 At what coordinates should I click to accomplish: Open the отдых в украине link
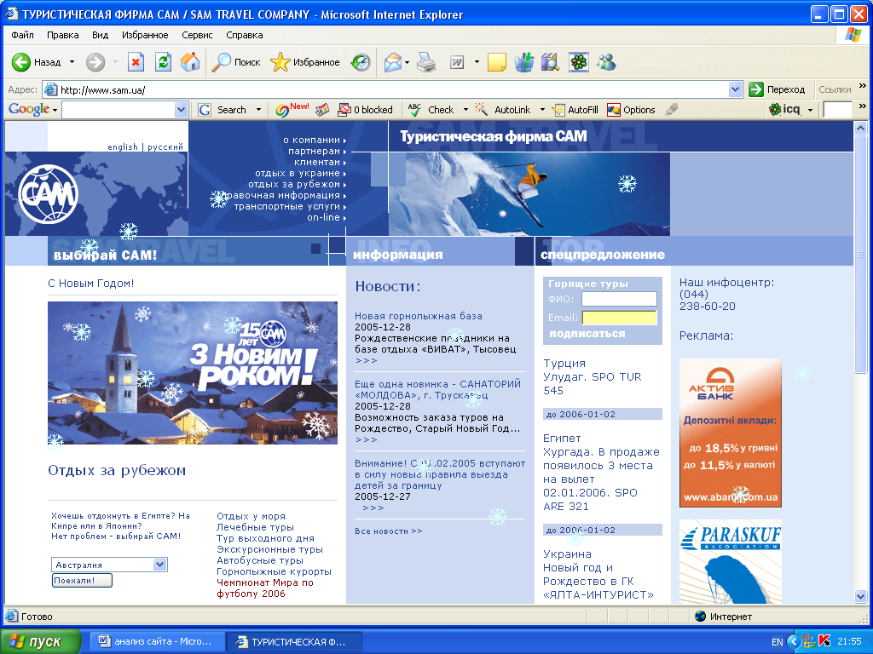(x=301, y=174)
